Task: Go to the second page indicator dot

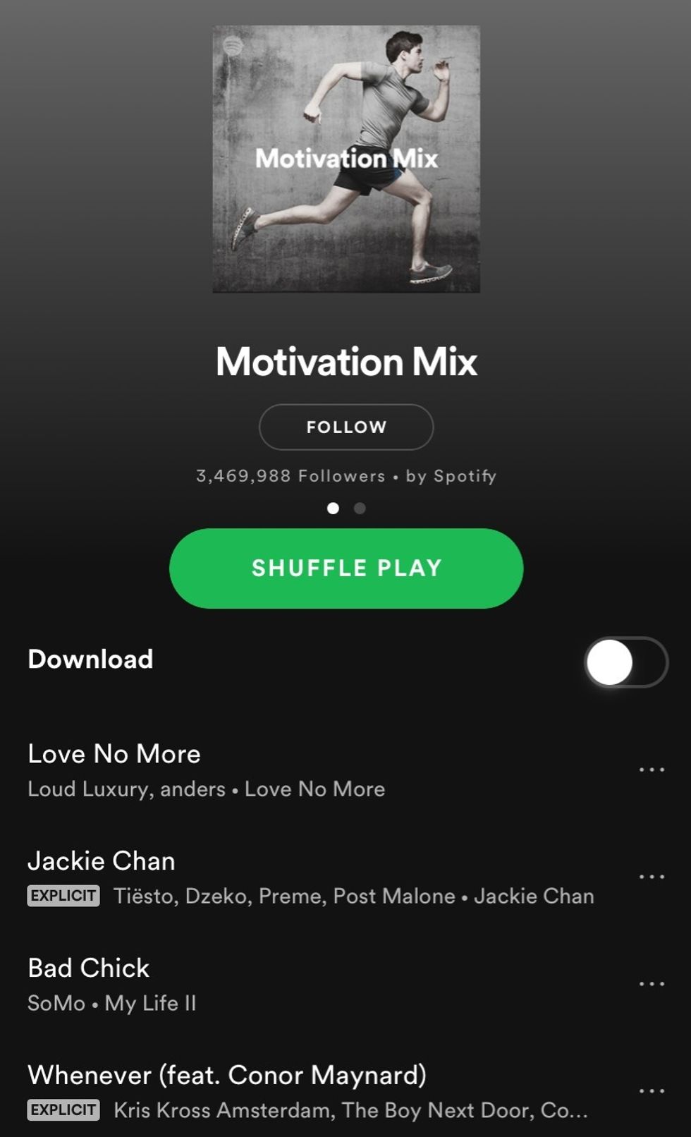Action: [360, 508]
